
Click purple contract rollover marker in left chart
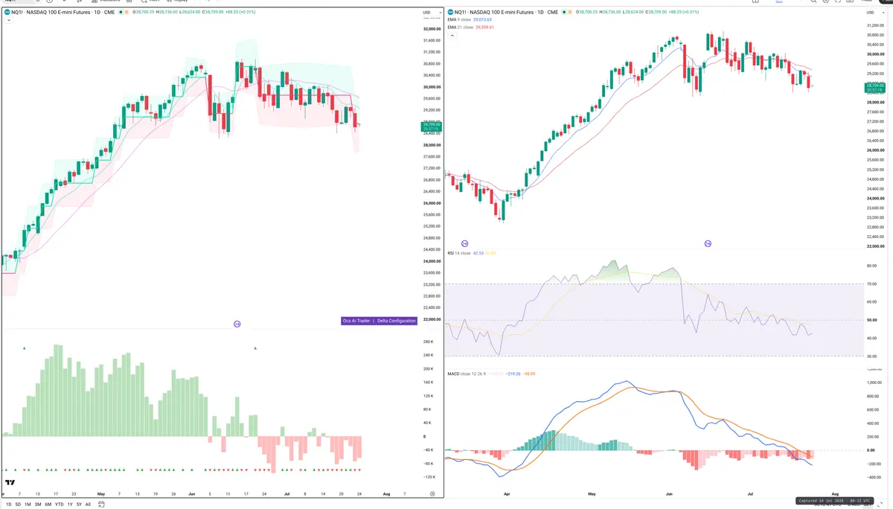(237, 324)
